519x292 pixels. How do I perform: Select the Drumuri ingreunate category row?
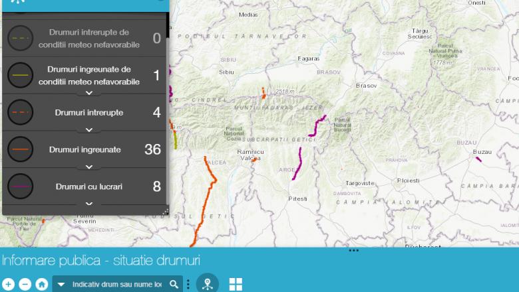tap(85, 150)
